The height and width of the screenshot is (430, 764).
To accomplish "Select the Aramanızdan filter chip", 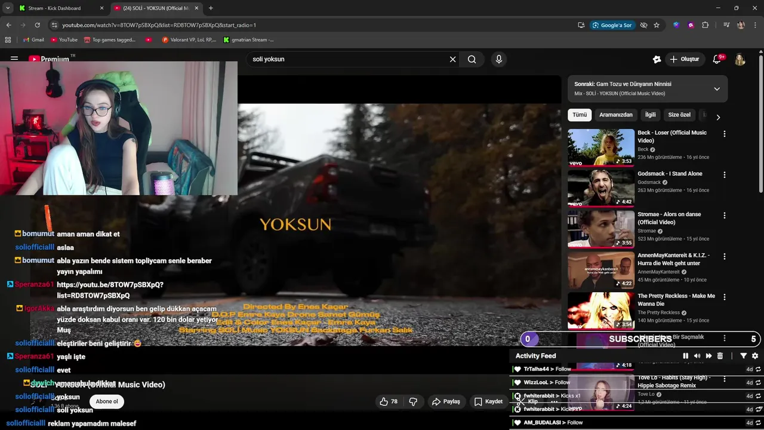I will (x=616, y=115).
